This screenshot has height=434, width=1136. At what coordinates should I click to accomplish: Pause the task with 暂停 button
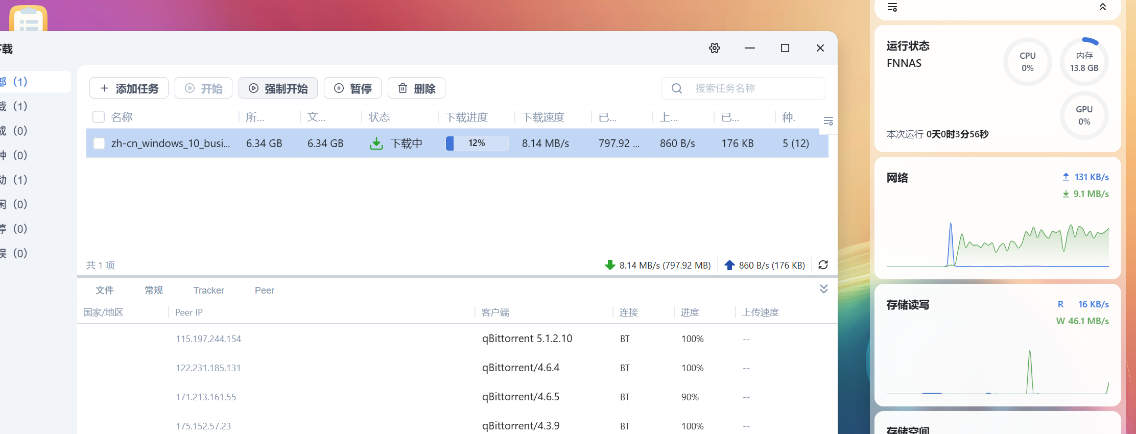352,88
